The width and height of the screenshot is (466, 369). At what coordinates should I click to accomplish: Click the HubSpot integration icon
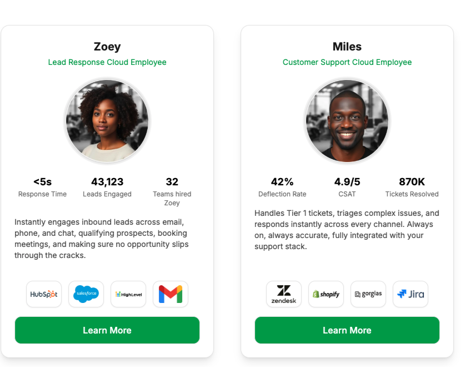point(44,294)
